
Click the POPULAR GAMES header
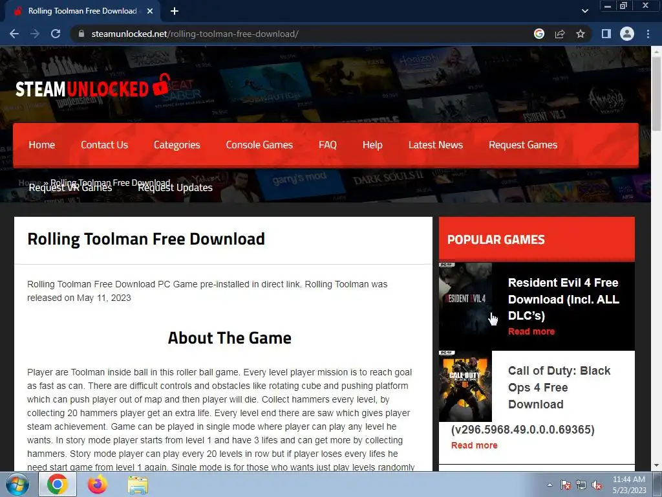pyautogui.click(x=537, y=239)
